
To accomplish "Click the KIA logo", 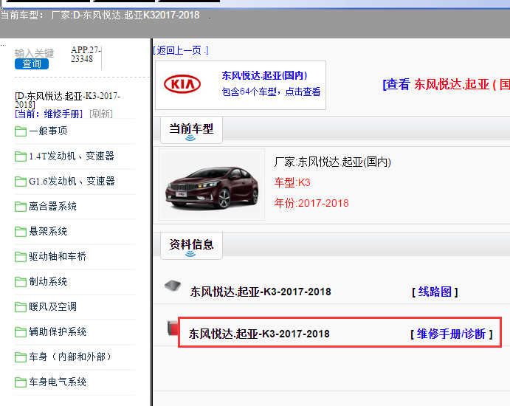I will click(x=182, y=84).
